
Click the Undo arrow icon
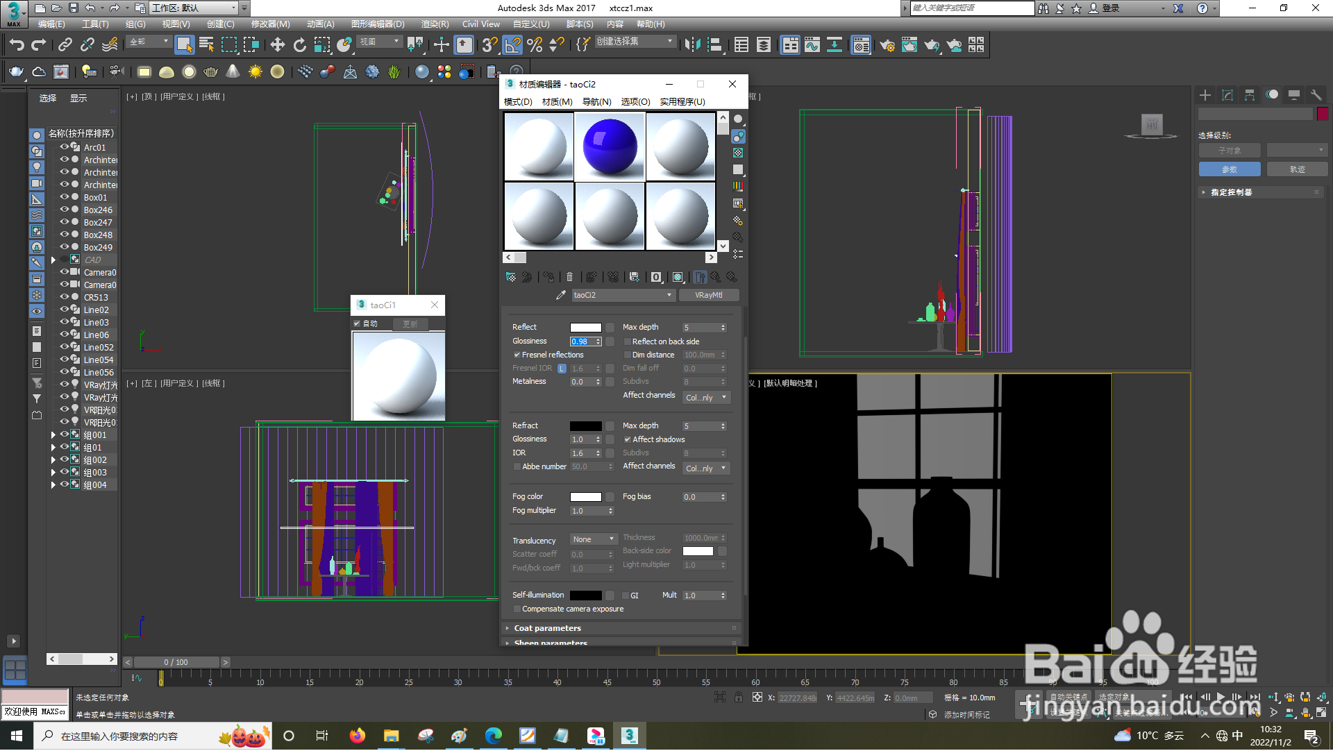pyautogui.click(x=16, y=46)
